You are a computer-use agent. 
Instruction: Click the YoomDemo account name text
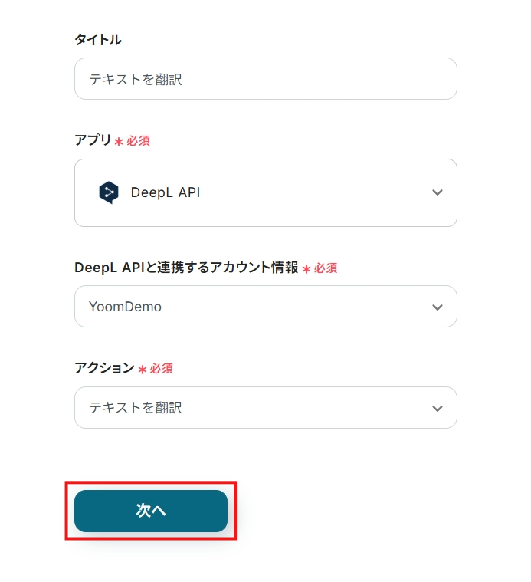[126, 307]
